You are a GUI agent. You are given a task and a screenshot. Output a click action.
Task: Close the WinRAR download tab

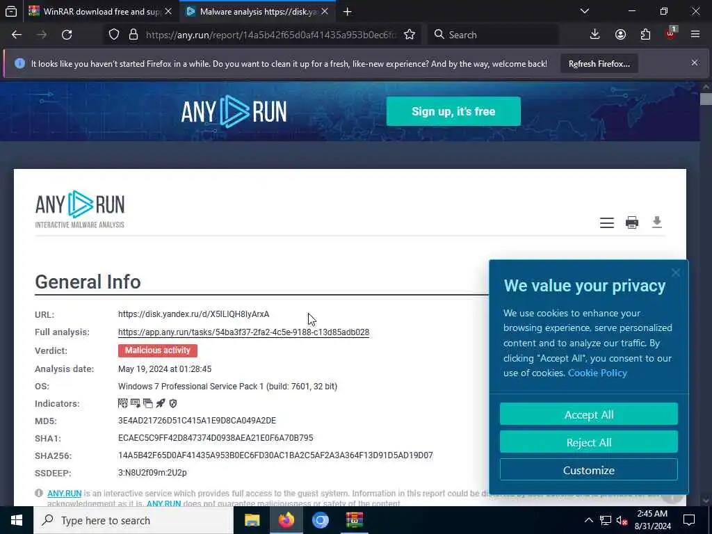[x=168, y=12]
